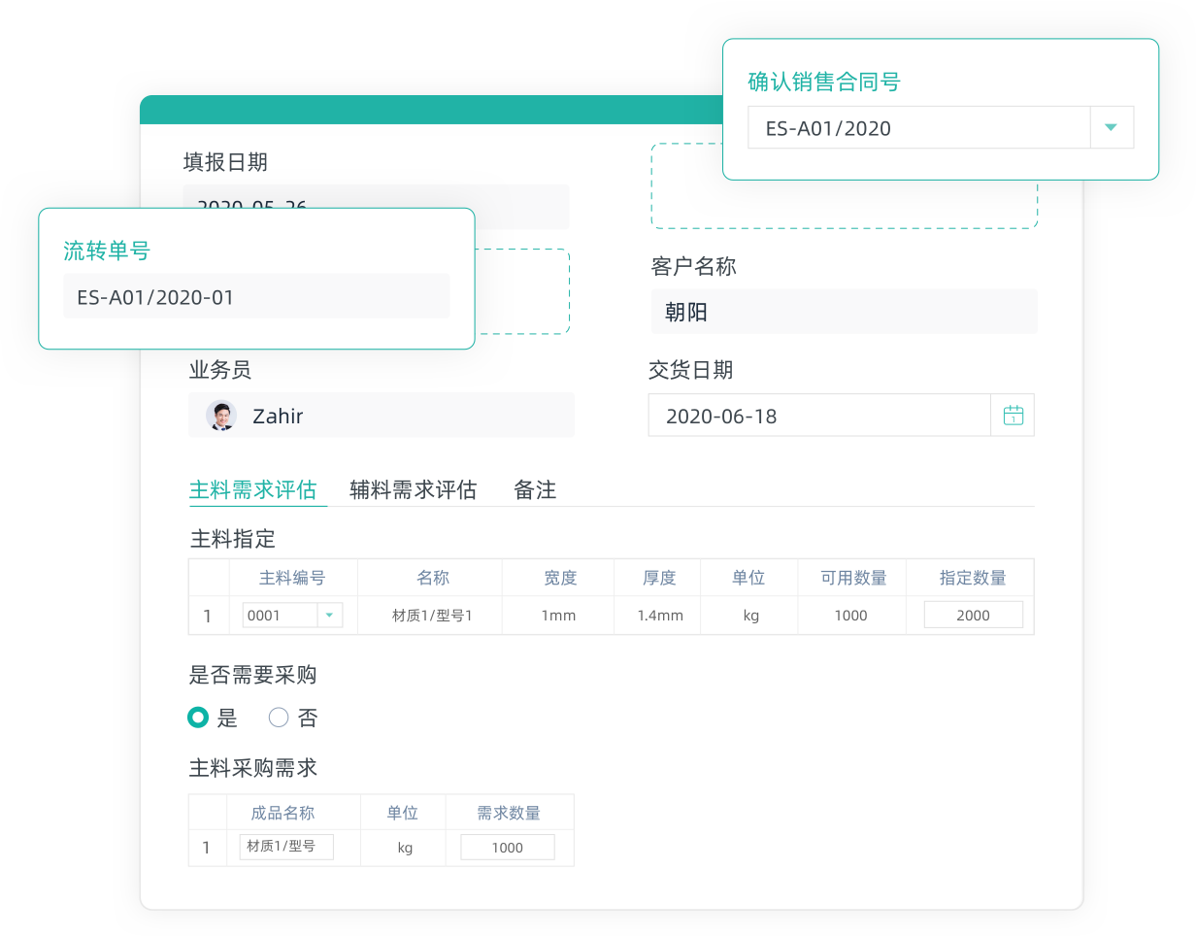The image size is (1196, 936).
Task: Click the 可用数量 cell showing 1000
Action: [x=850, y=615]
